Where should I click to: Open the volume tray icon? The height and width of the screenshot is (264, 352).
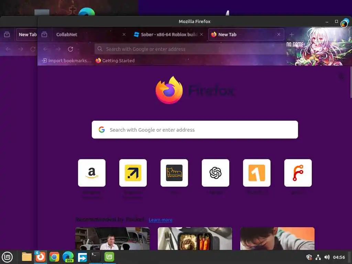(x=327, y=257)
